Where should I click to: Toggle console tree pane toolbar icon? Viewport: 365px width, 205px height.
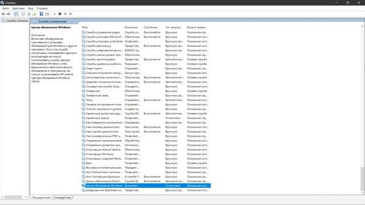point(16,14)
